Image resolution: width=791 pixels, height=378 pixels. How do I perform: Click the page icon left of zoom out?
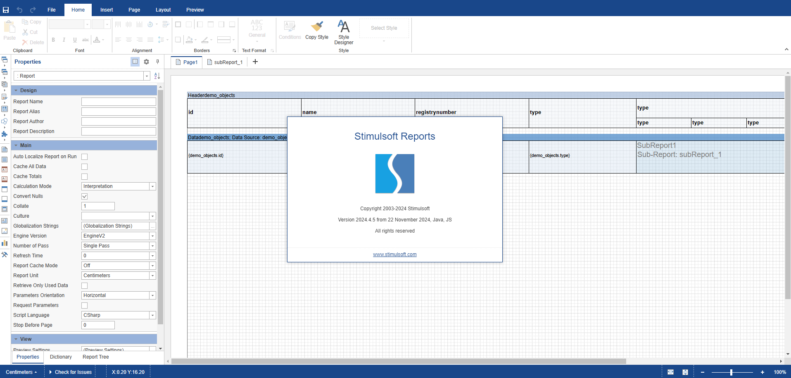pos(685,372)
